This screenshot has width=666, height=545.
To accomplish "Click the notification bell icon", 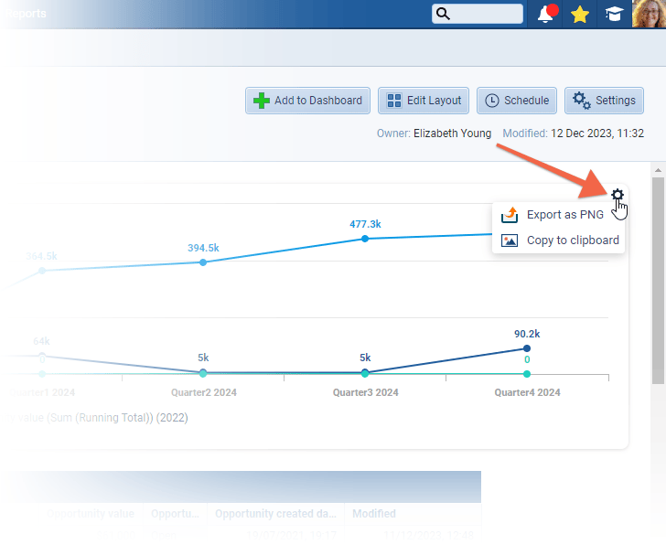I will [546, 14].
